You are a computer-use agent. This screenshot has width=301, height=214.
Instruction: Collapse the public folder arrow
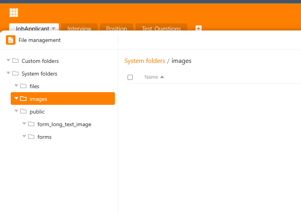16,111
